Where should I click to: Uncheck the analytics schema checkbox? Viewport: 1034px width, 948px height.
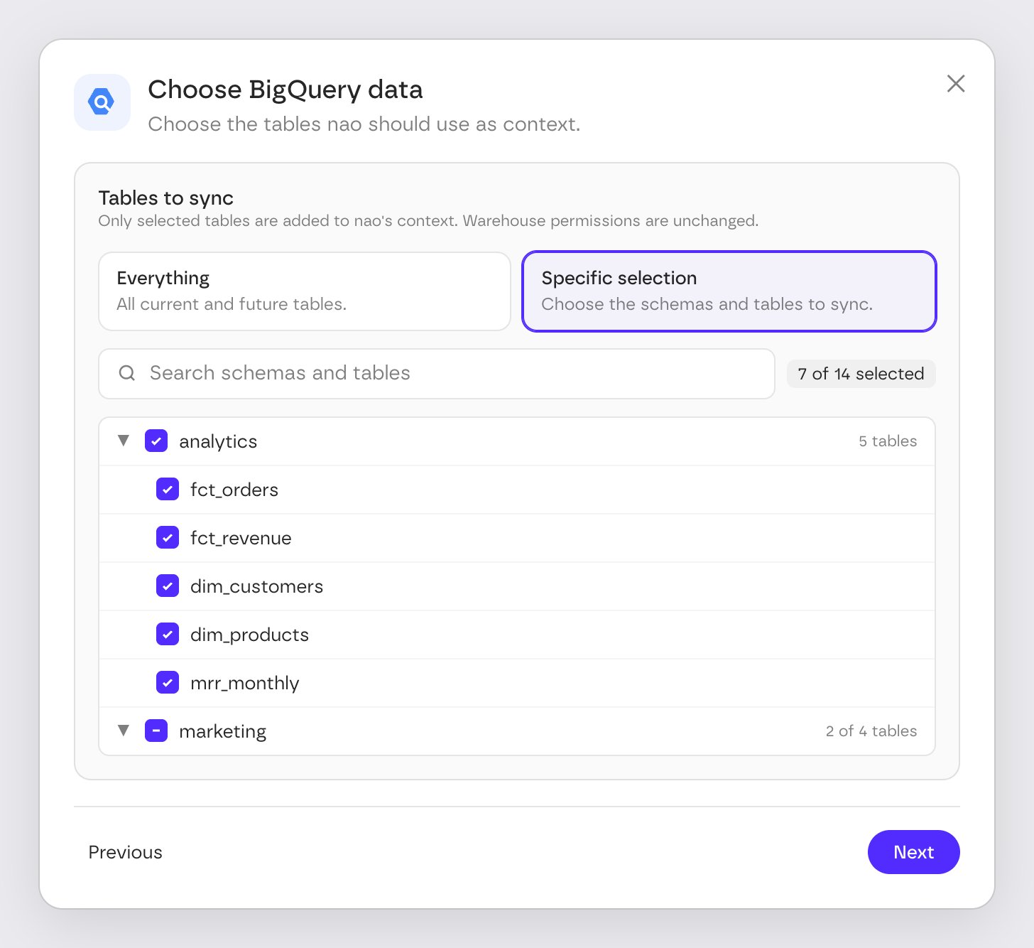pyautogui.click(x=156, y=441)
